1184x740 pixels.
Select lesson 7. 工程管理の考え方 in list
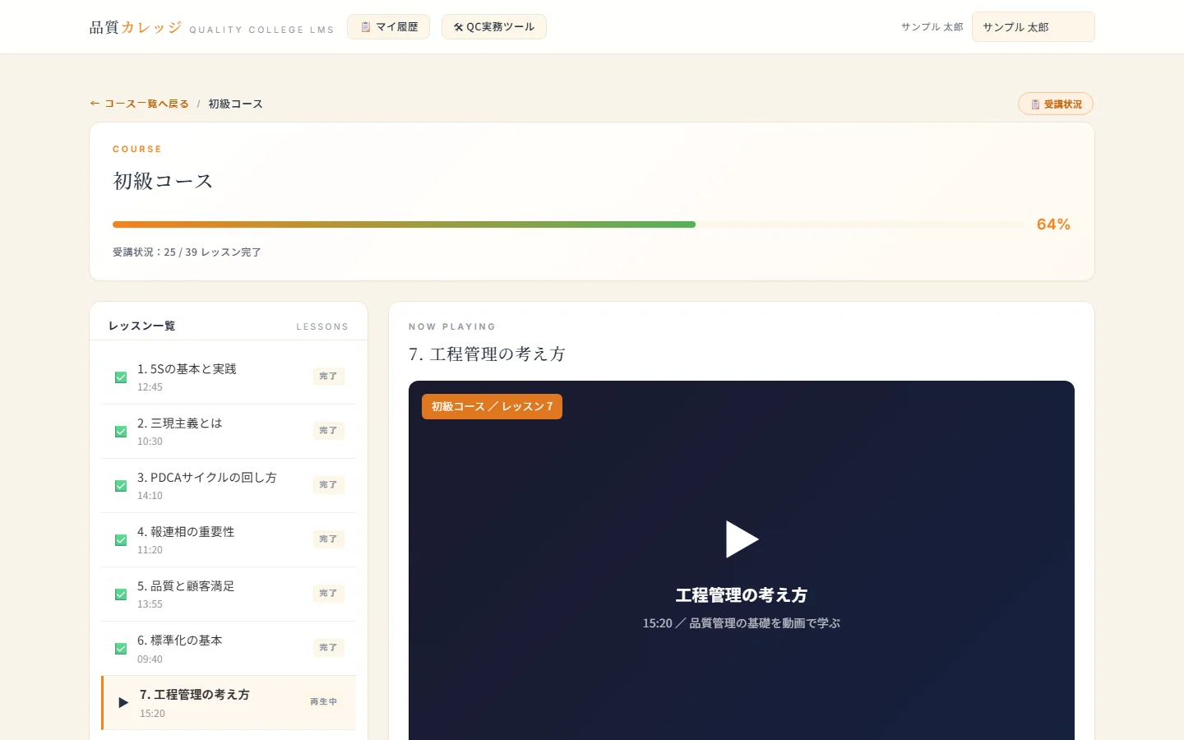pyautogui.click(x=229, y=703)
